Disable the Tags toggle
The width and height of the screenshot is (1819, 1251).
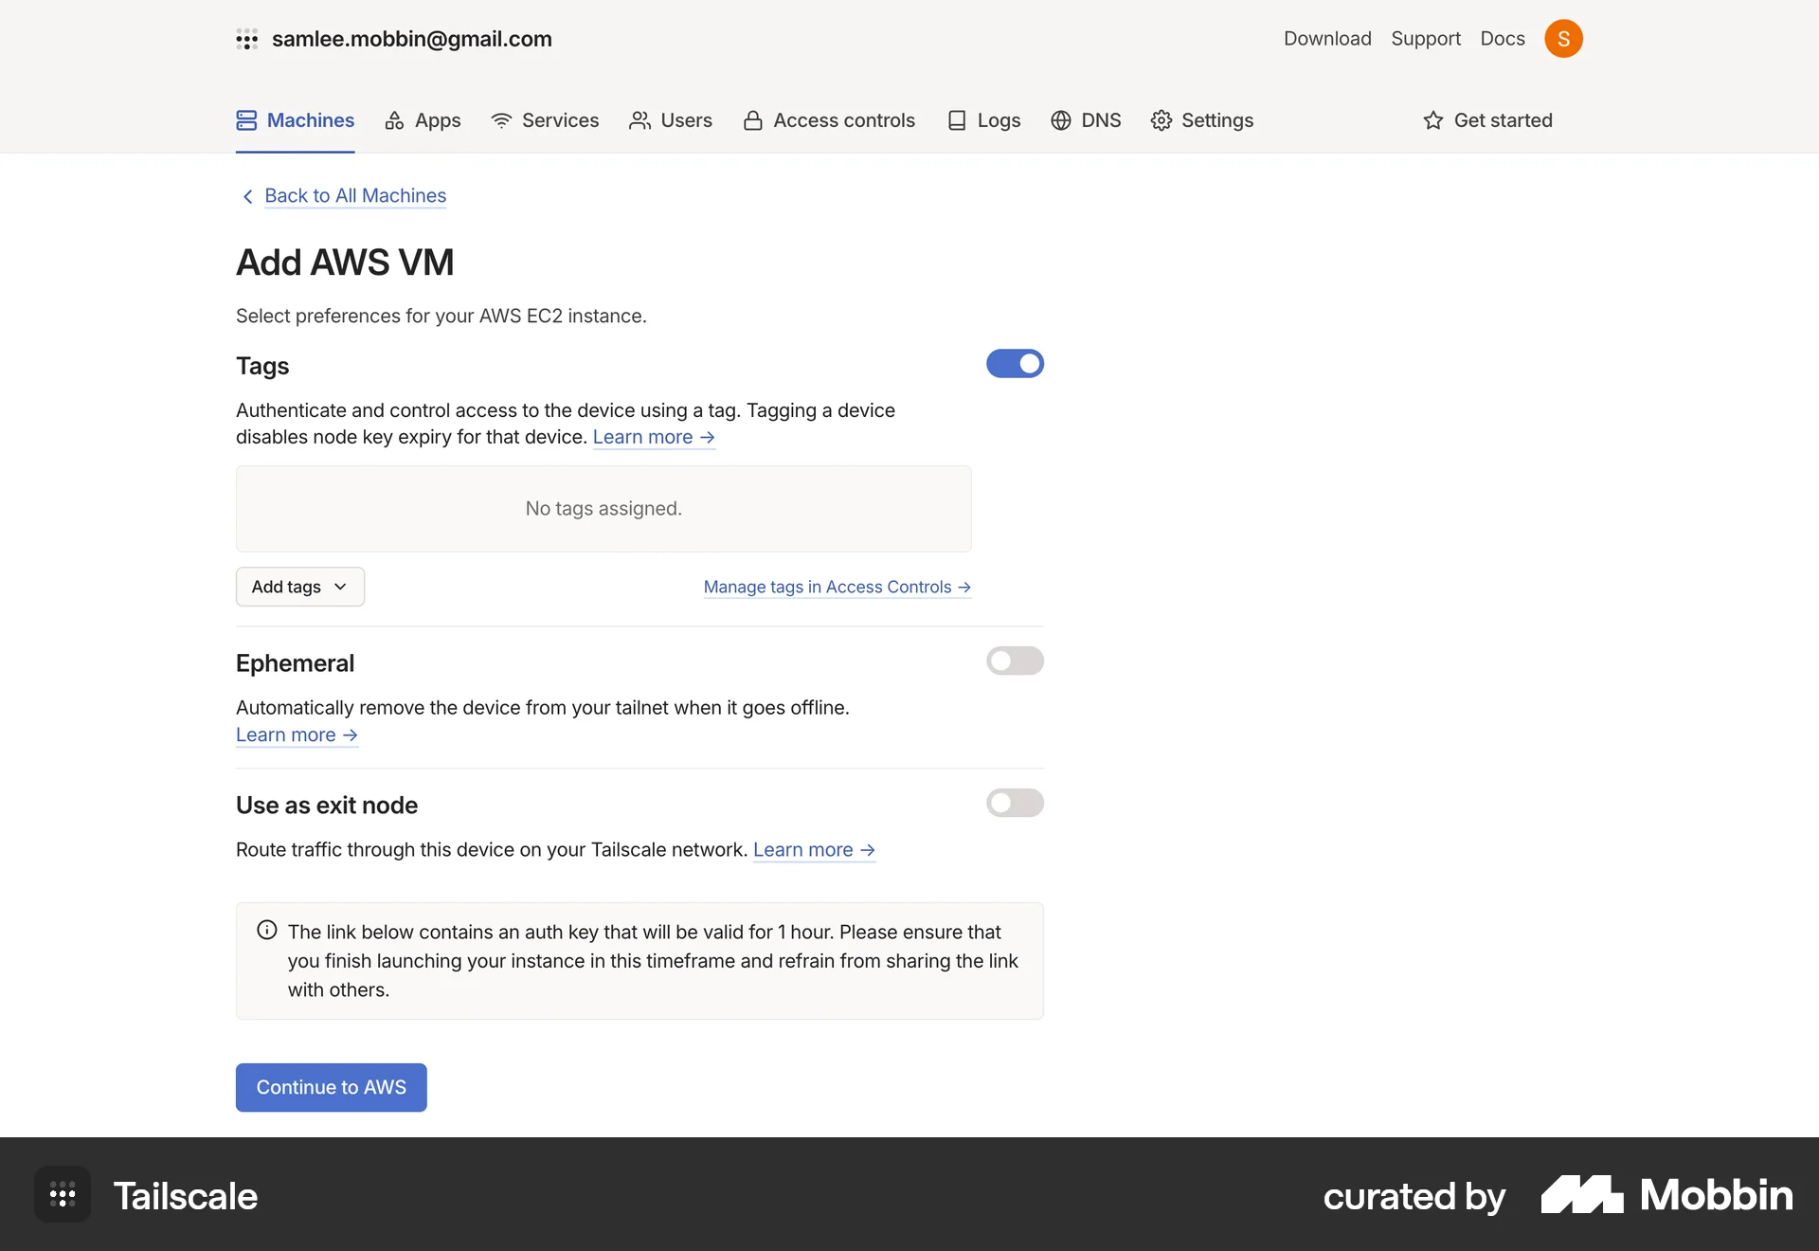pyautogui.click(x=1015, y=363)
